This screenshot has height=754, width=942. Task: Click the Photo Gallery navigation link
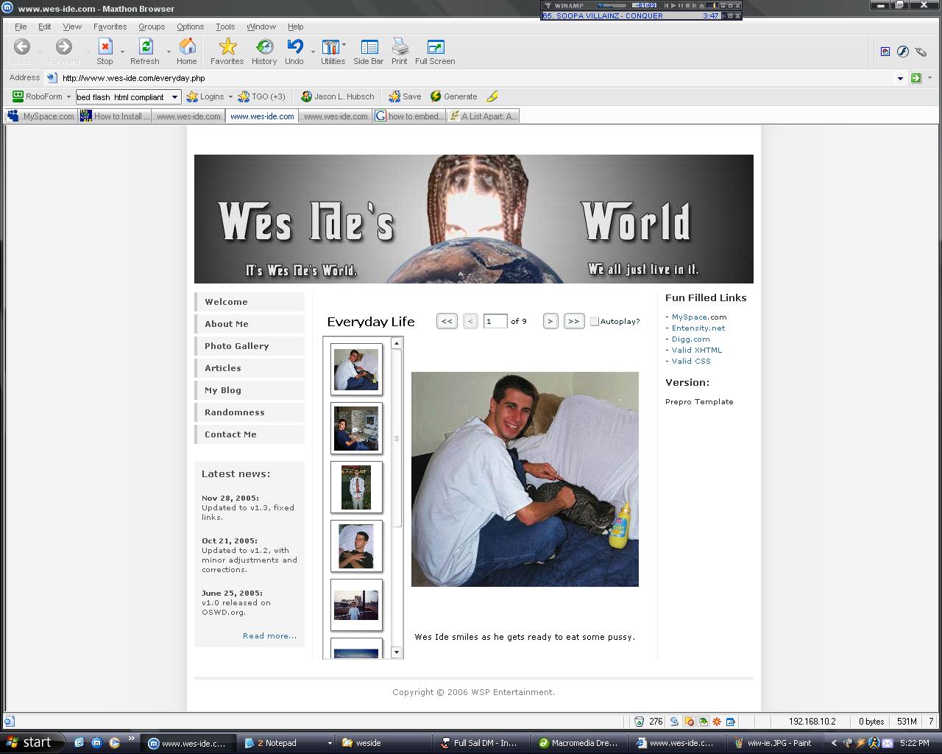tap(236, 346)
